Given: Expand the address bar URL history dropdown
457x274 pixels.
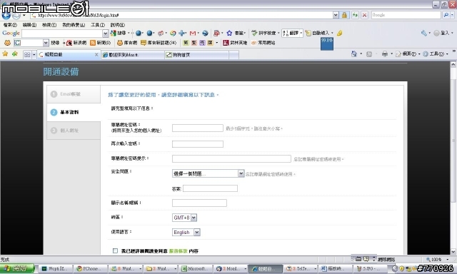Looking at the screenshot, I should (336, 15).
